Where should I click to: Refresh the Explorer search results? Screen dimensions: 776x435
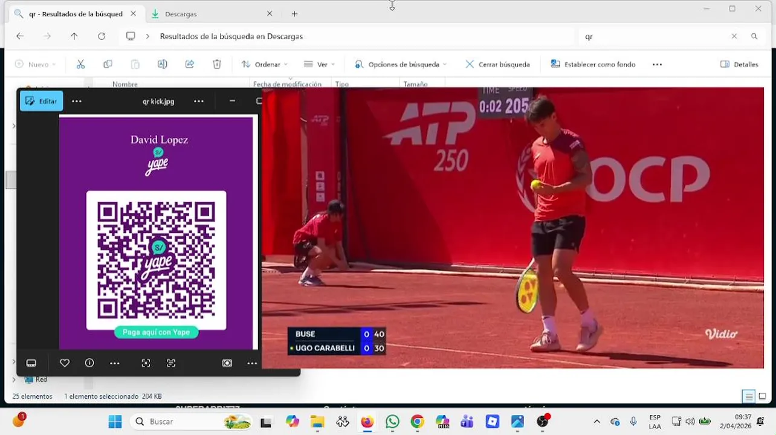pos(102,36)
